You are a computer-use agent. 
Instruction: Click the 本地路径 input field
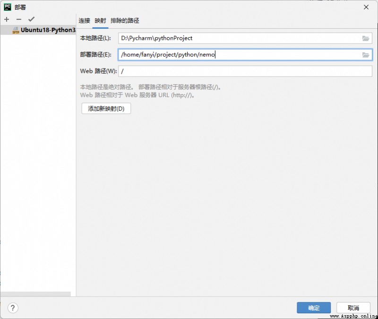245,38
